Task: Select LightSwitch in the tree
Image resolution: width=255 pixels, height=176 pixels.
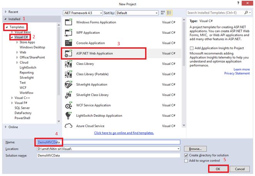Action: point(28,68)
